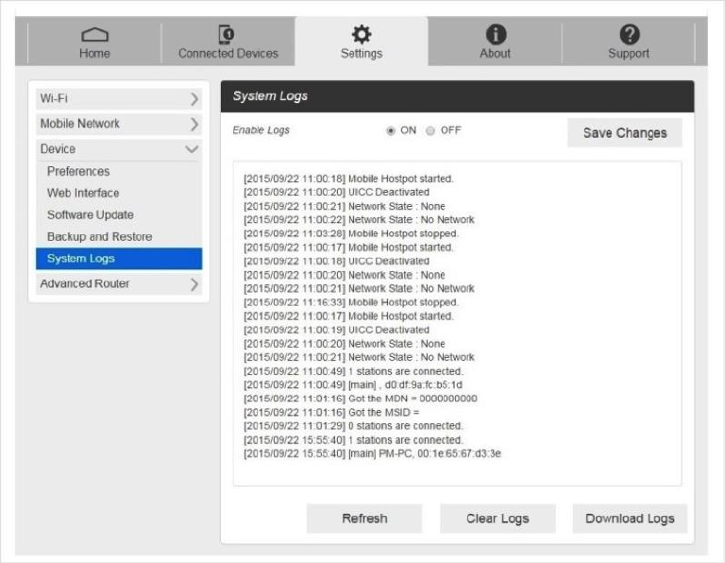Image resolution: width=725 pixels, height=563 pixels.
Task: Select System Logs in sidebar
Action: 119,259
